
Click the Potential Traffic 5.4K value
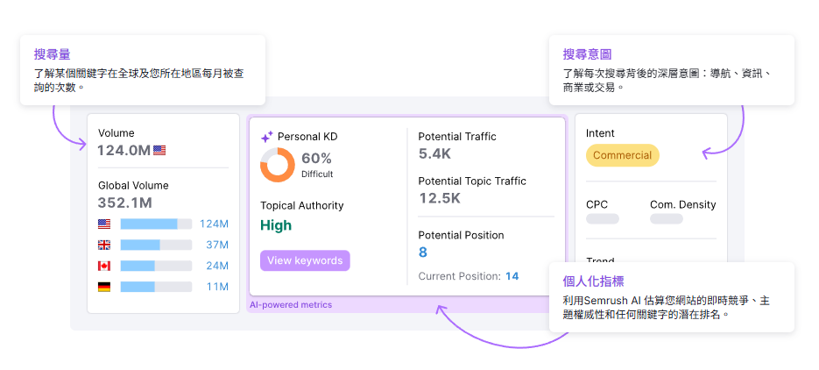click(x=434, y=153)
